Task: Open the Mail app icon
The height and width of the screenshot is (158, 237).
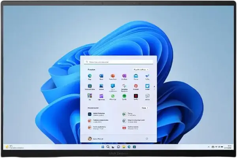Action: [135, 76]
